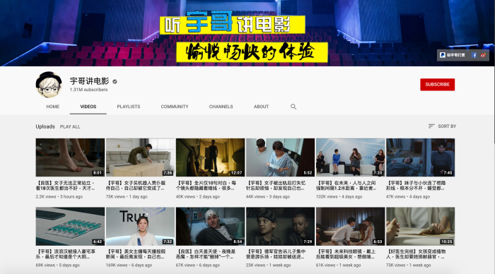Open title 【宇哥】女子被出轨后打失忆针
This screenshot has height=274, width=495.
[276, 186]
